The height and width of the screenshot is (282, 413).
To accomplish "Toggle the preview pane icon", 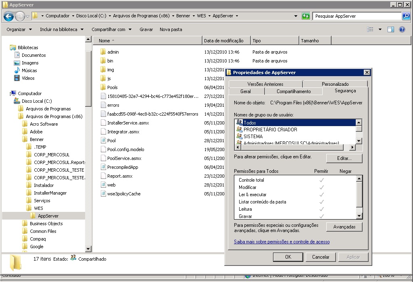I will tap(390, 29).
